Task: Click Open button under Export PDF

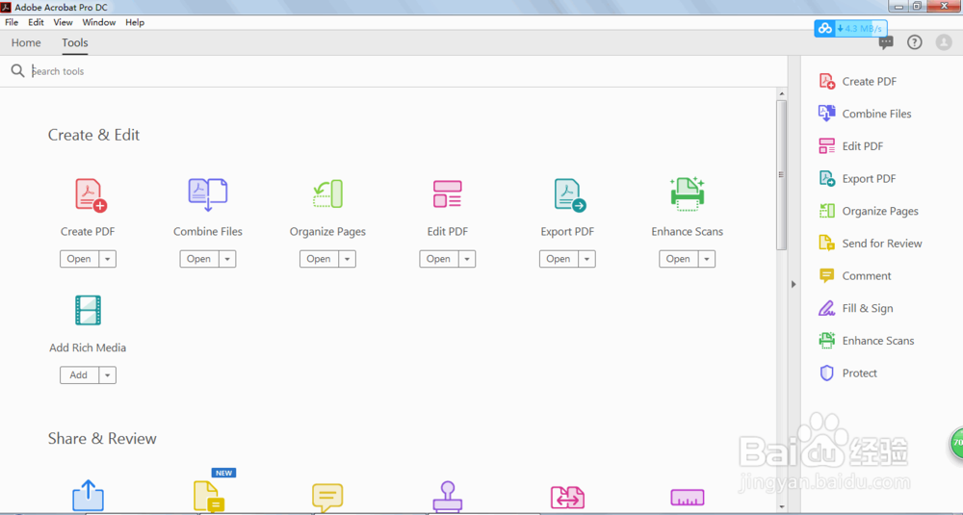Action: tap(559, 259)
